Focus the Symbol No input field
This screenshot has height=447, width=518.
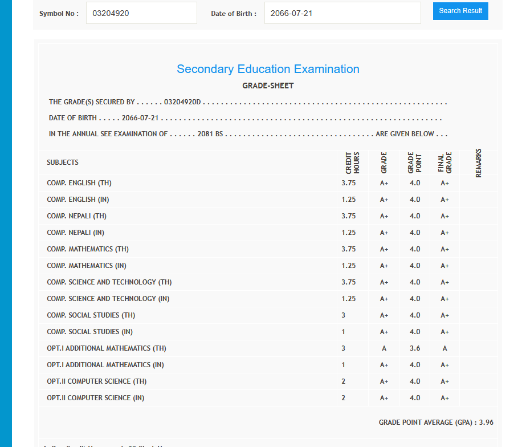pyautogui.click(x=141, y=13)
